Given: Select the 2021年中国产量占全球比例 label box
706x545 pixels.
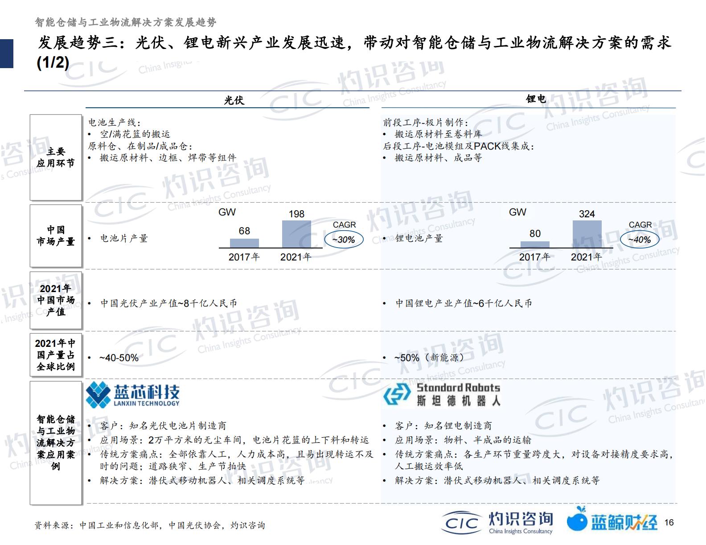Looking at the screenshot, I should point(56,355).
